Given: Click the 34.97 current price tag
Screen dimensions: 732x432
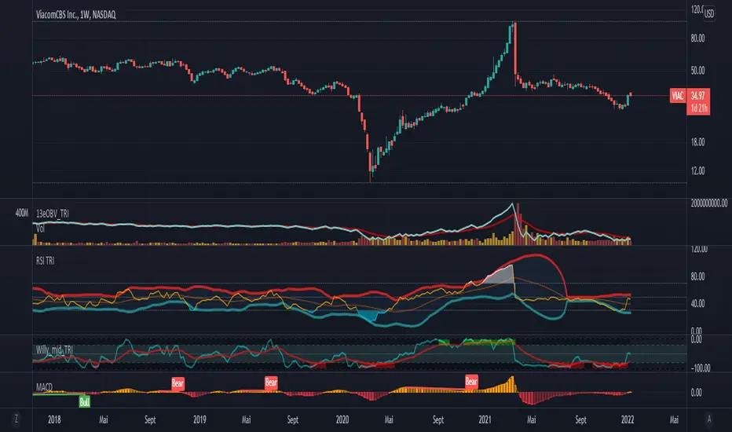Looking at the screenshot, I should tap(698, 96).
